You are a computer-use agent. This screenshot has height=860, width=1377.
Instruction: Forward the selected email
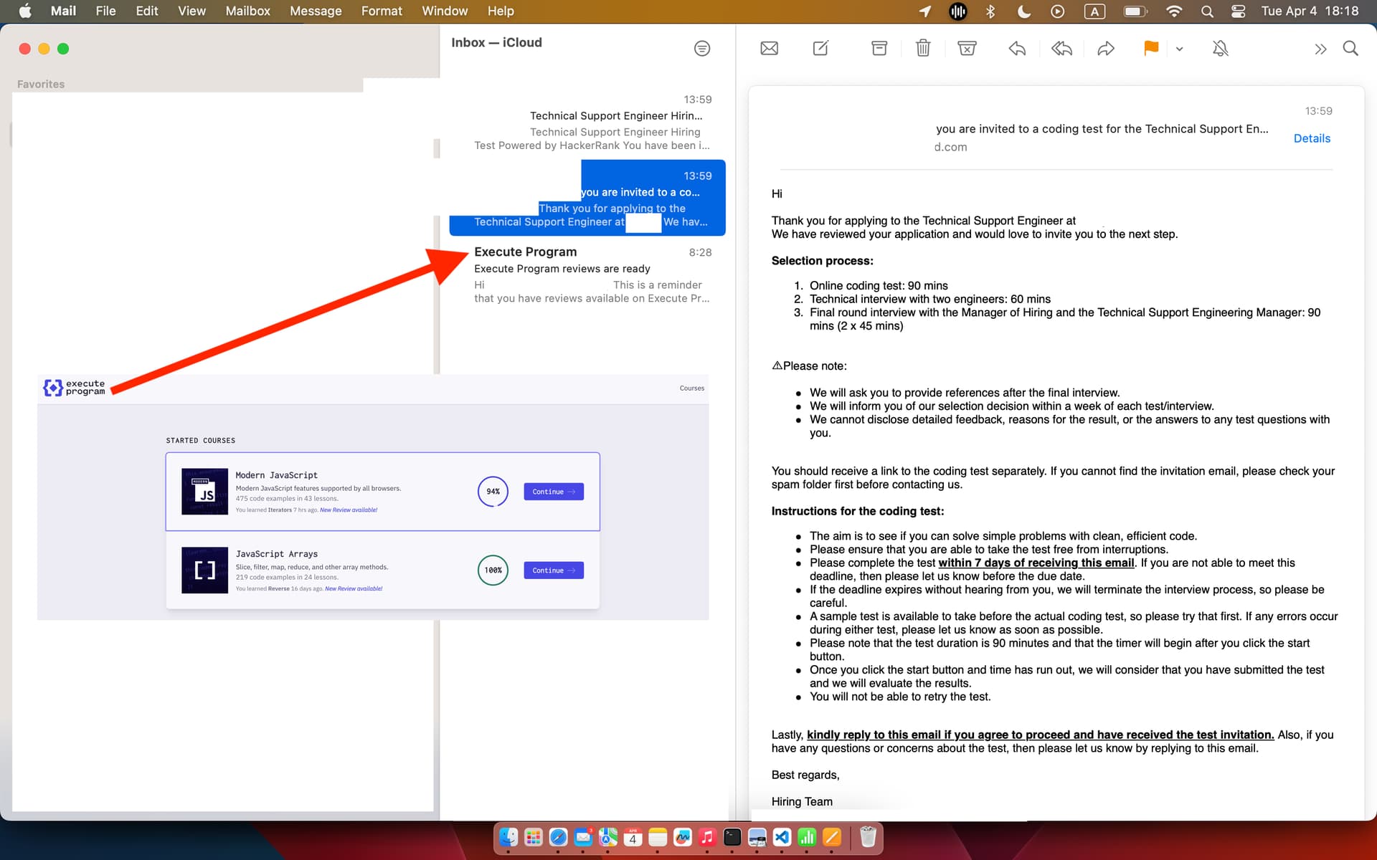[1106, 49]
